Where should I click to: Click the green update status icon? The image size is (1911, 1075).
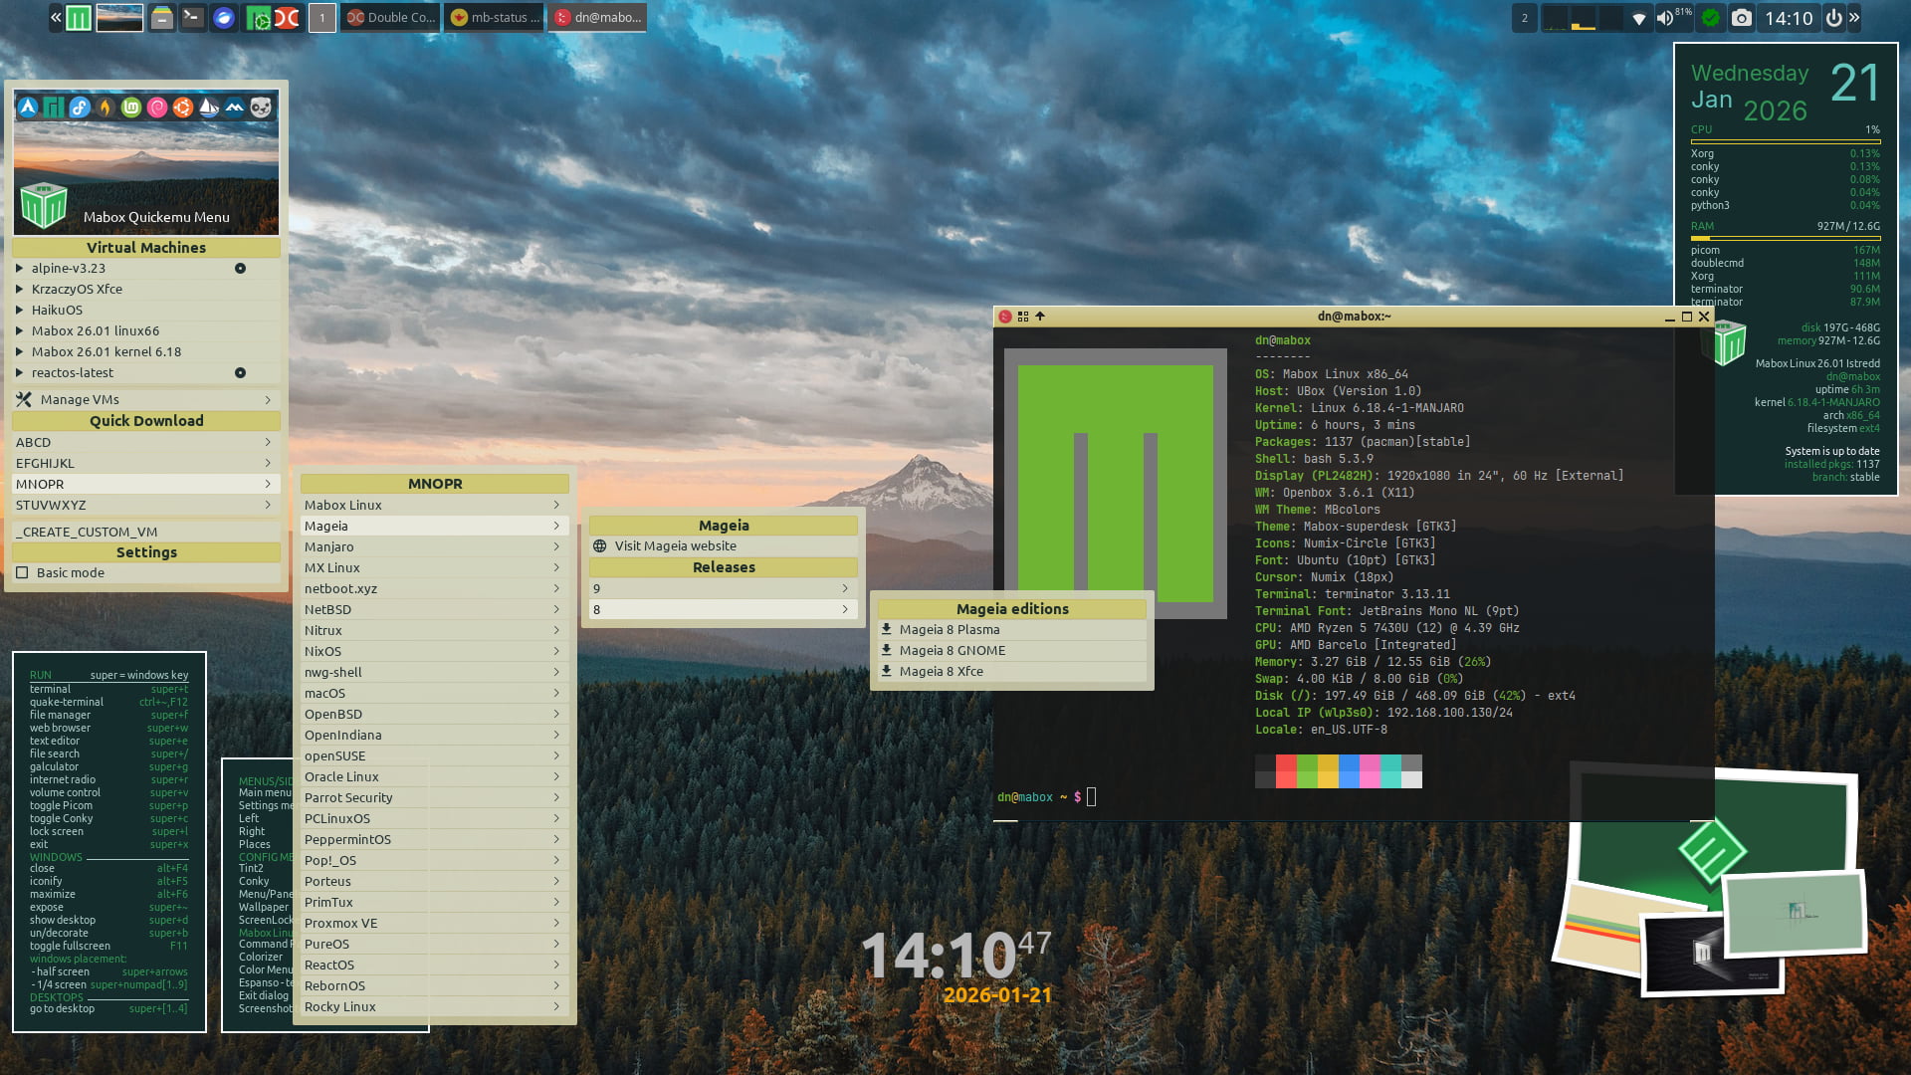pyautogui.click(x=1710, y=18)
